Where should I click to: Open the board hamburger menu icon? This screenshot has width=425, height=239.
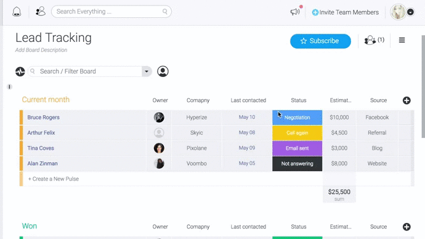402,40
